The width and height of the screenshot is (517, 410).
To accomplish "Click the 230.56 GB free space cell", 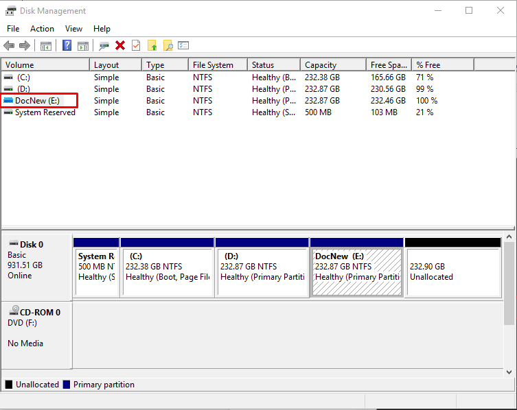I will (x=388, y=89).
